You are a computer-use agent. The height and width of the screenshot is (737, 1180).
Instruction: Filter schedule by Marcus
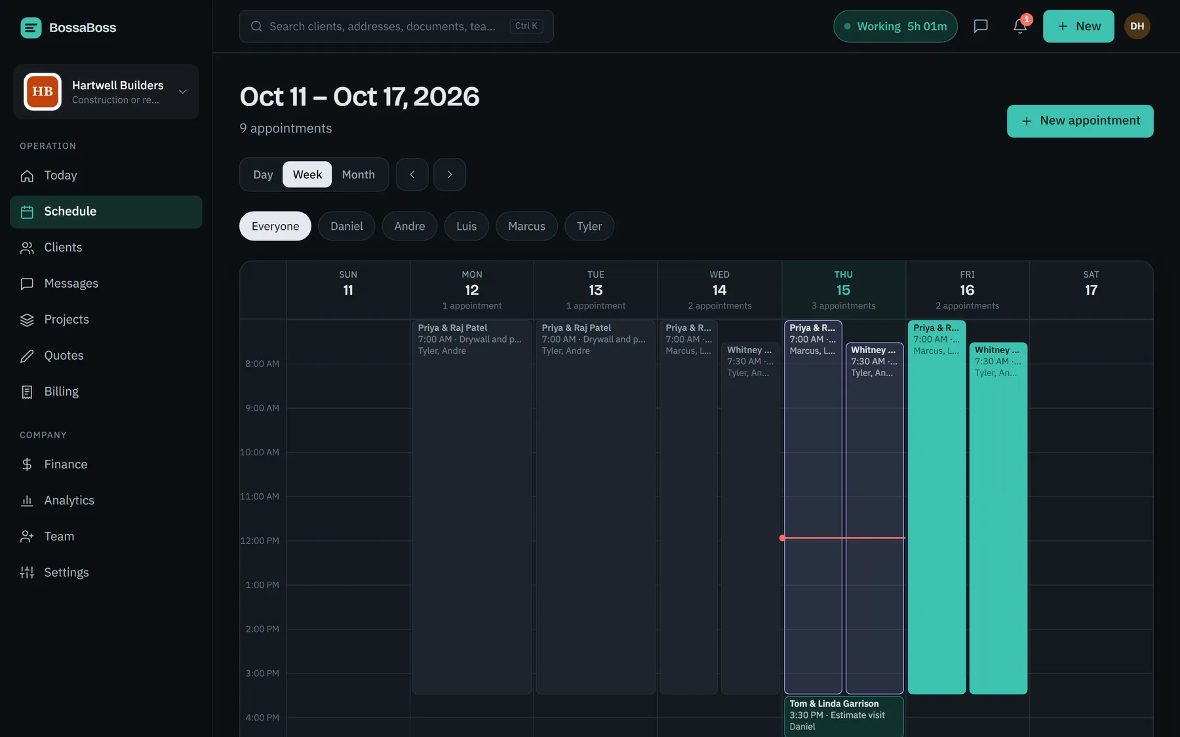(x=527, y=226)
